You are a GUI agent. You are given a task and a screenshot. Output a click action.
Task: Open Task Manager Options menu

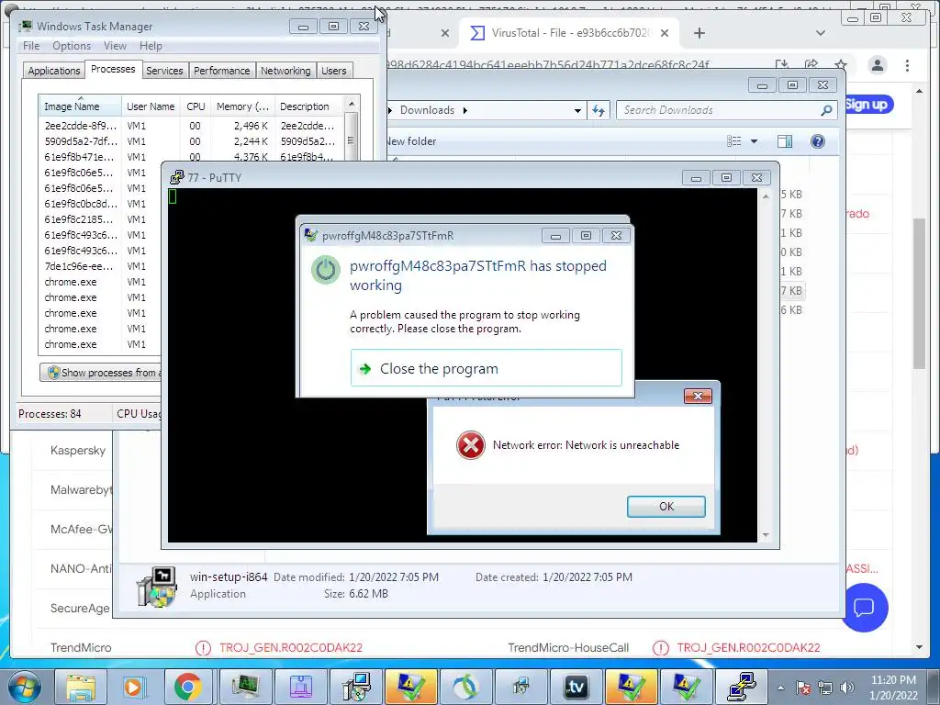72,46
